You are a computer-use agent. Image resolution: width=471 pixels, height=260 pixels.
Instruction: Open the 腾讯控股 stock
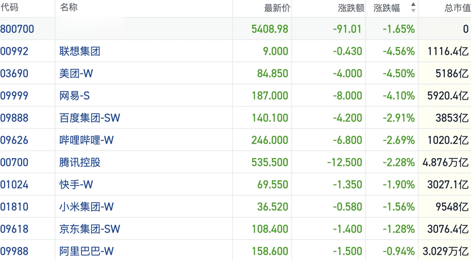click(x=80, y=162)
